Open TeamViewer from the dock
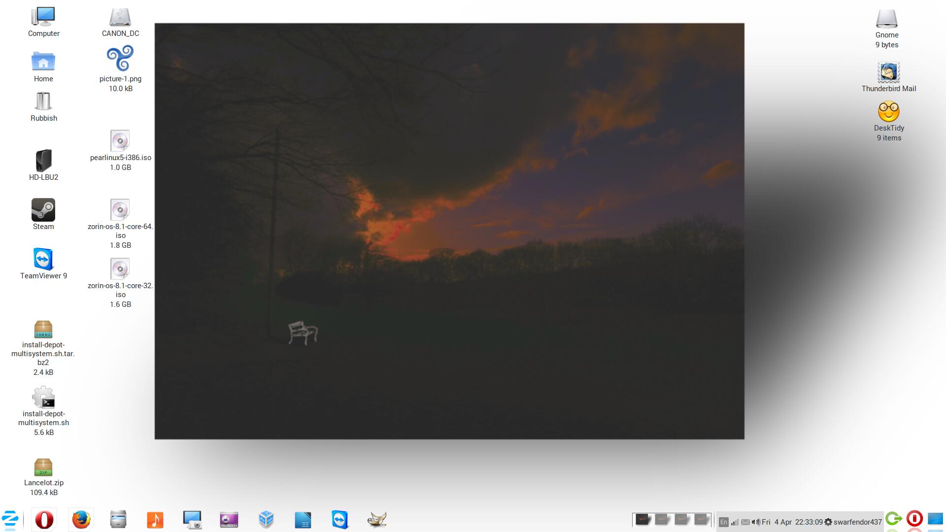The height and width of the screenshot is (532, 946). coord(340,520)
